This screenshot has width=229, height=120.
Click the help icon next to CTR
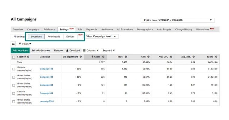pos(148,57)
